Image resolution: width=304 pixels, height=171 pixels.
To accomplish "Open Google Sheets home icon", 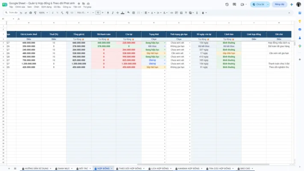I will (x=5, y=4).
